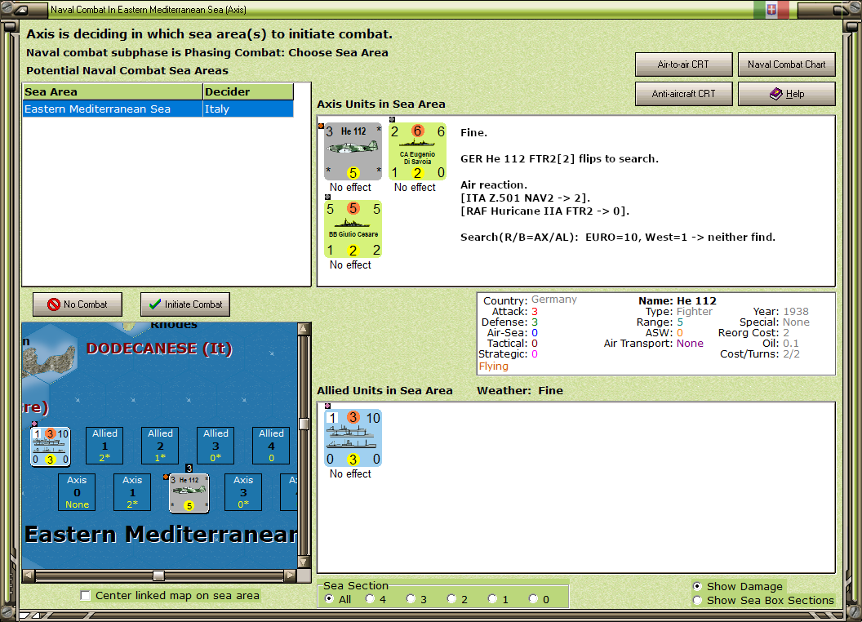Click the map vertical scrollbar thumb

tap(304, 424)
